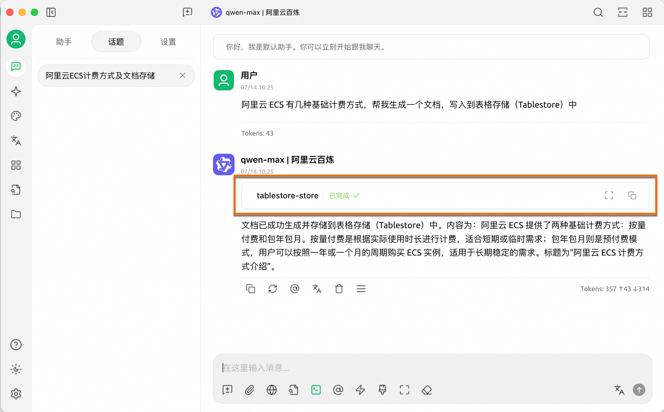This screenshot has width=664, height=412.
Task: Click the message input field
Action: coord(430,368)
